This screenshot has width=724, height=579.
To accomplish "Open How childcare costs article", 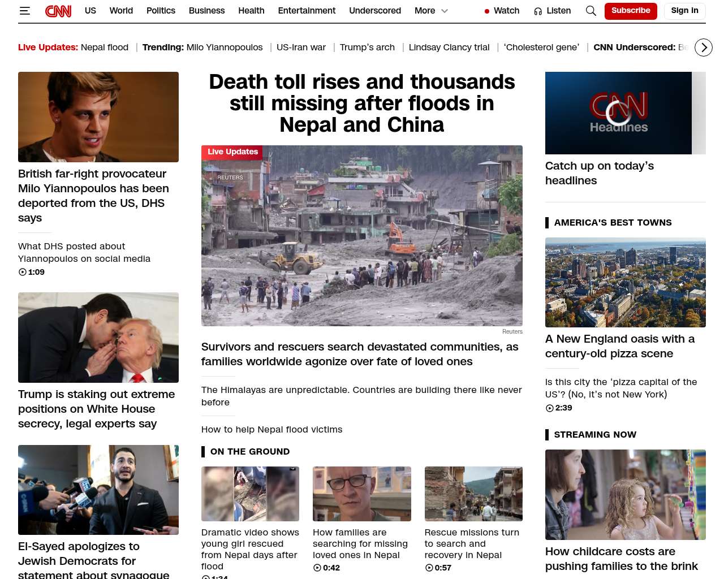I will [x=622, y=559].
